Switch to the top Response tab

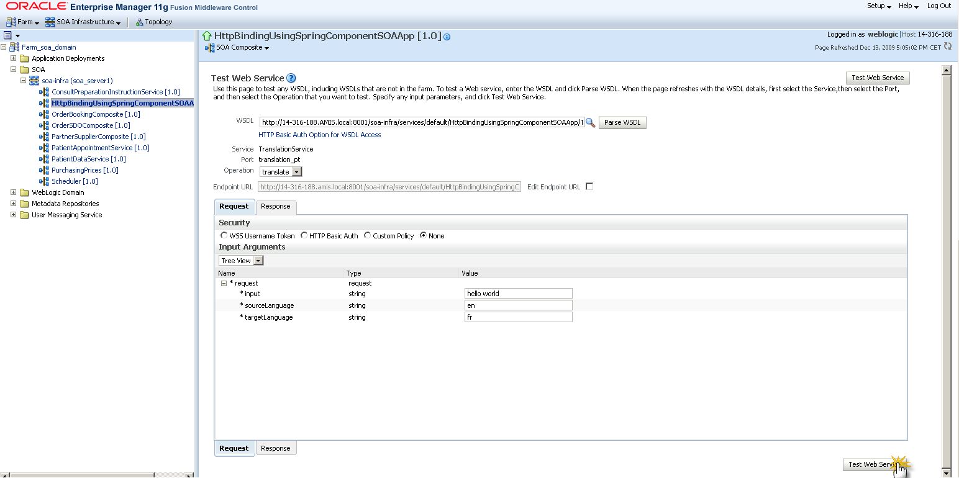pos(275,207)
